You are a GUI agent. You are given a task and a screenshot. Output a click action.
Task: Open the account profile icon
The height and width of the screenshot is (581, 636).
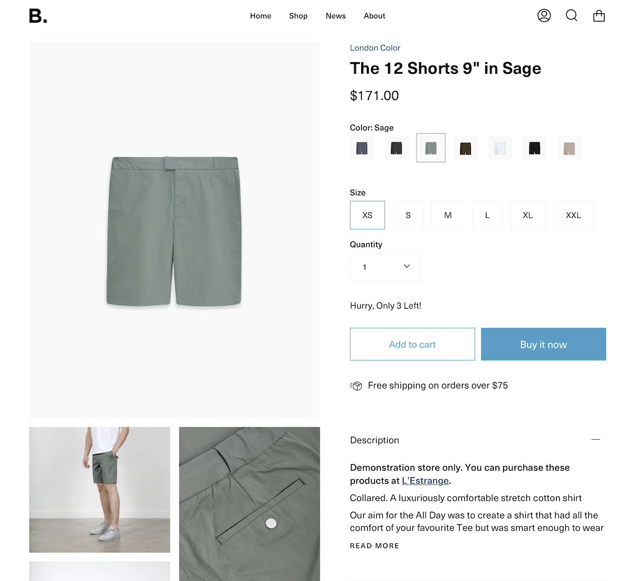544,15
